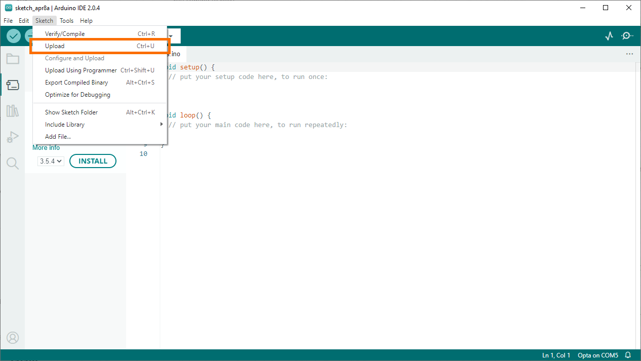Select the Upload menu entry

pos(56,46)
